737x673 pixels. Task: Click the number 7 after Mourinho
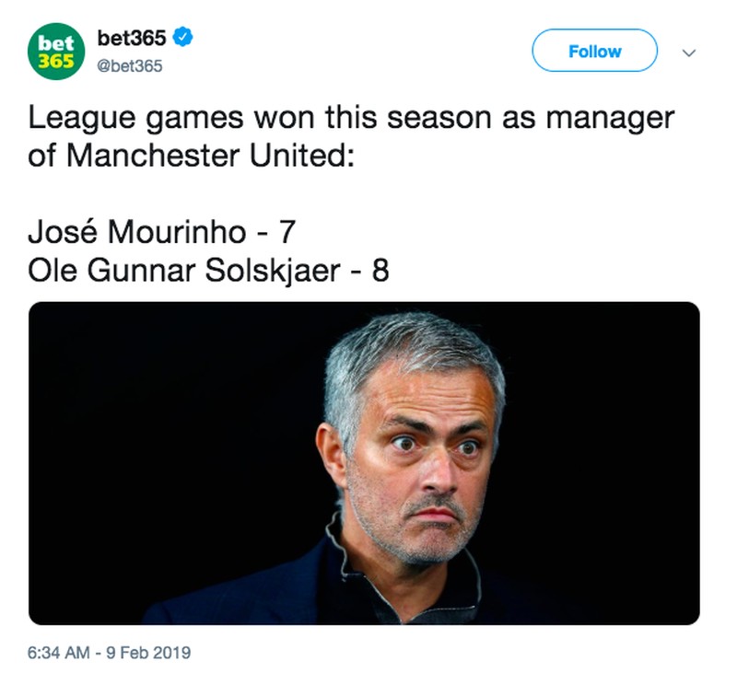[287, 232]
